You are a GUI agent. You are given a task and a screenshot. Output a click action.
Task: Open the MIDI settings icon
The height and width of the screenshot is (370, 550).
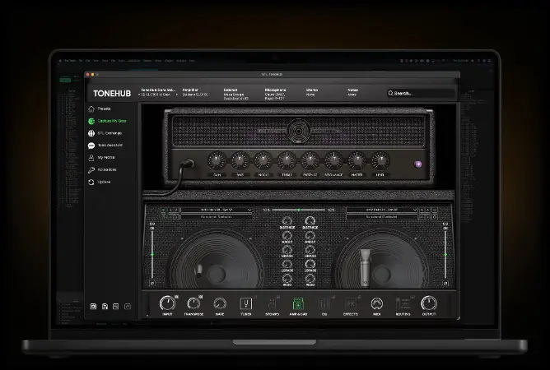[376, 304]
